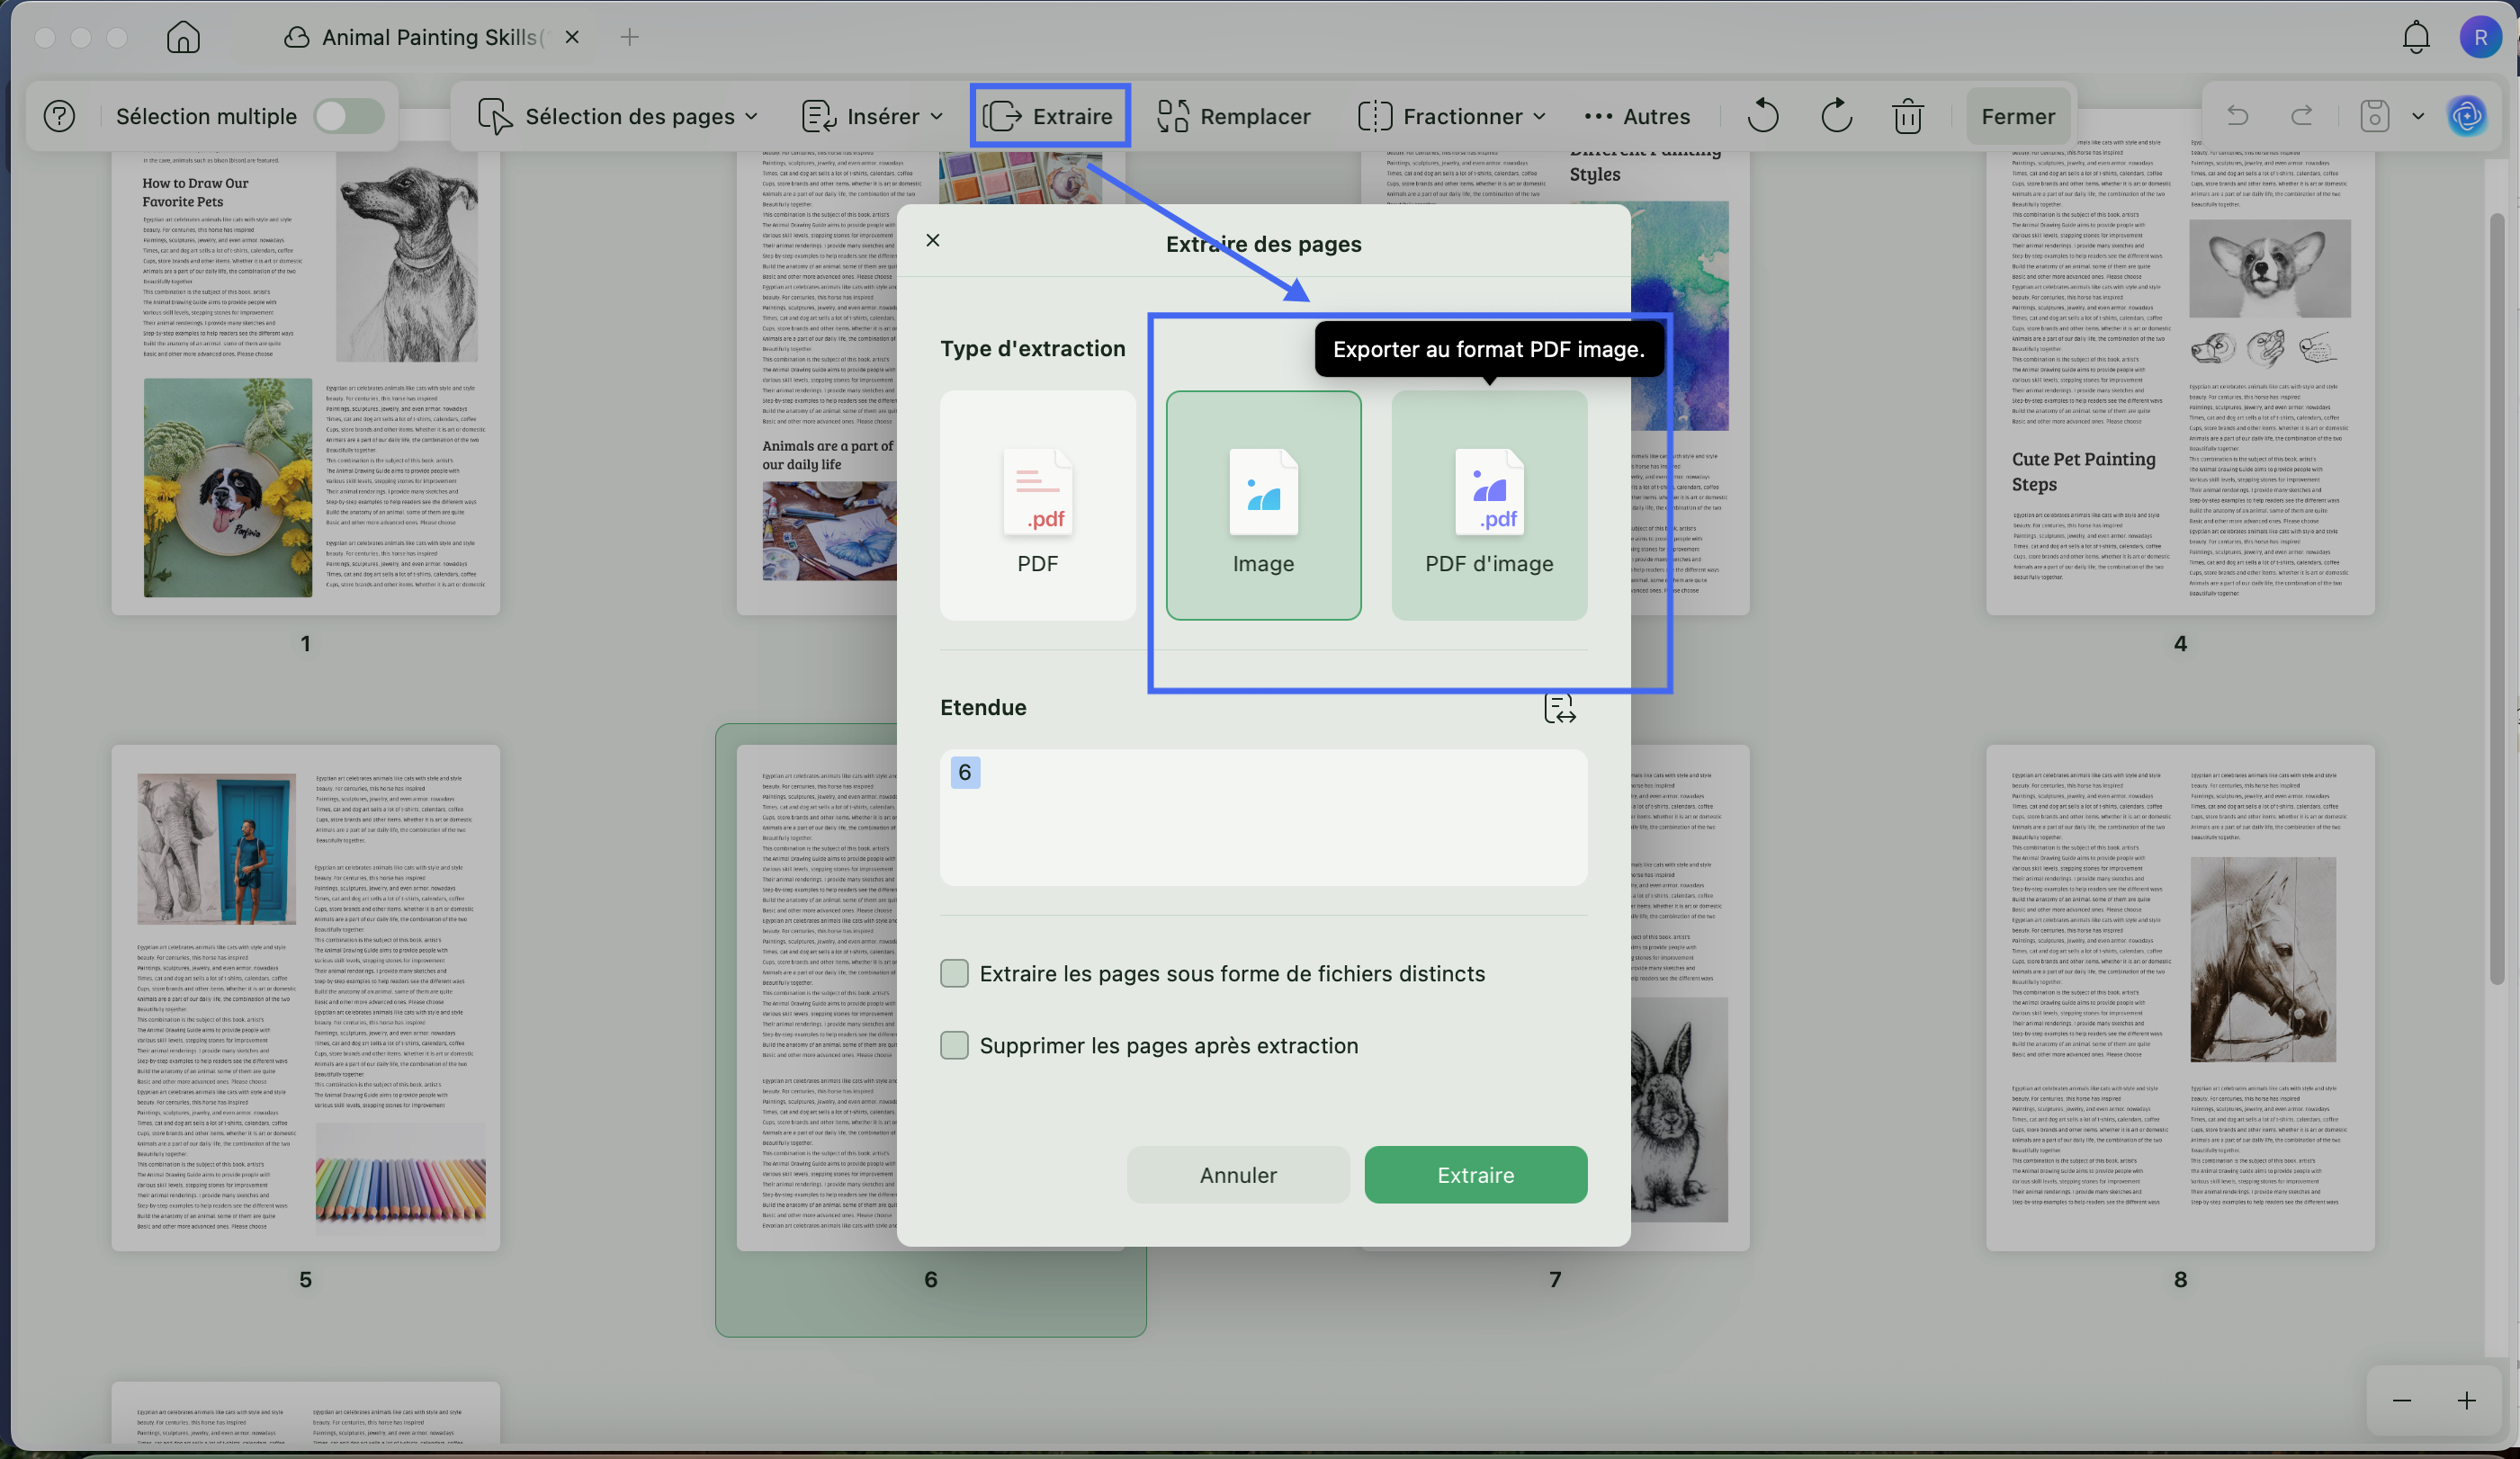The image size is (2520, 1459).
Task: Rotate pages clockwise
Action: click(1836, 116)
